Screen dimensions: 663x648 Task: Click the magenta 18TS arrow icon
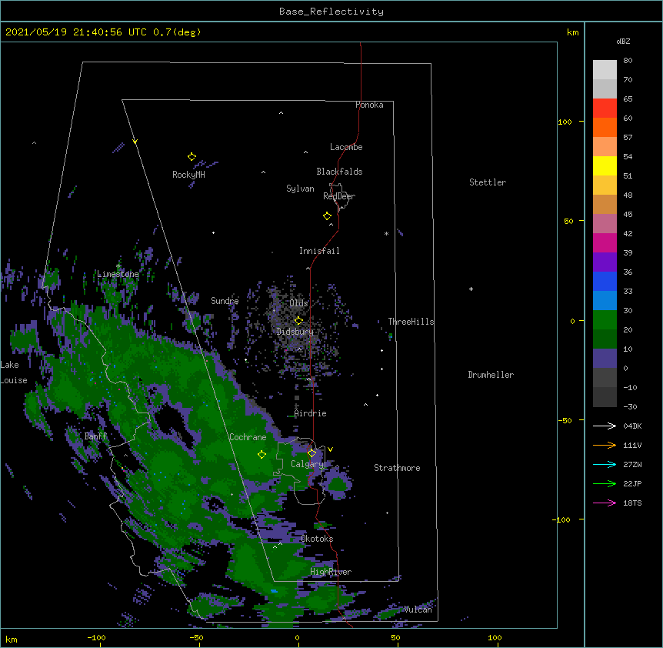605,503
